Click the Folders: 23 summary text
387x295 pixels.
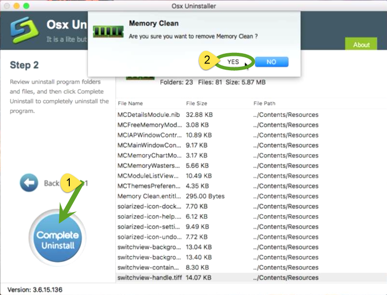tap(176, 82)
